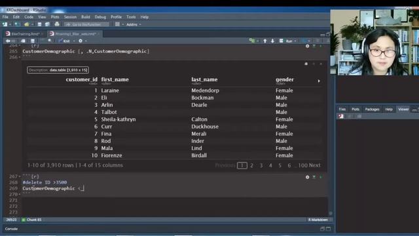Screen dimensions: 419x236
Task: Open Addins dropdown
Action: (133, 24)
